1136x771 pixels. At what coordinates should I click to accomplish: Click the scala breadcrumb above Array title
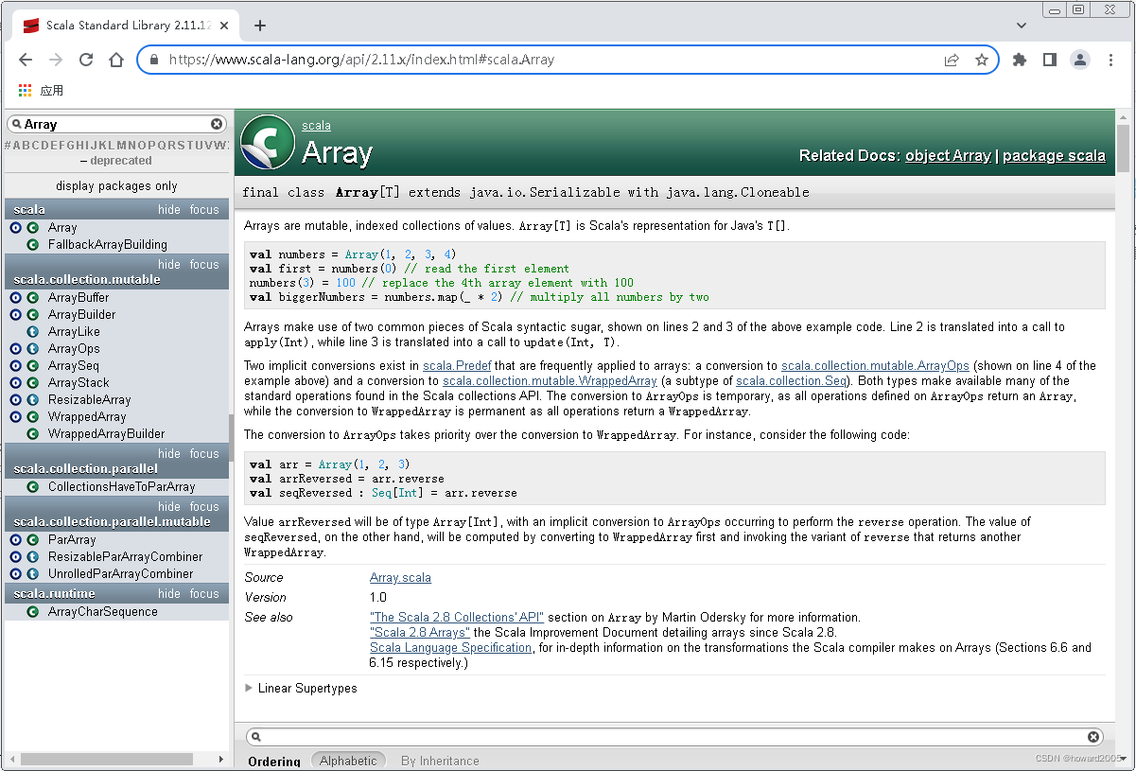pos(316,126)
